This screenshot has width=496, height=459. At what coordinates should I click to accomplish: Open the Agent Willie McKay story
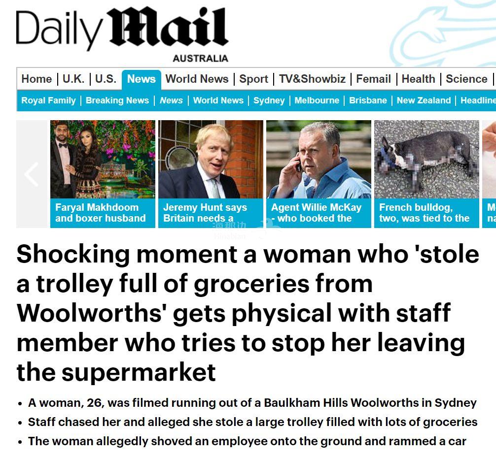coord(319,174)
